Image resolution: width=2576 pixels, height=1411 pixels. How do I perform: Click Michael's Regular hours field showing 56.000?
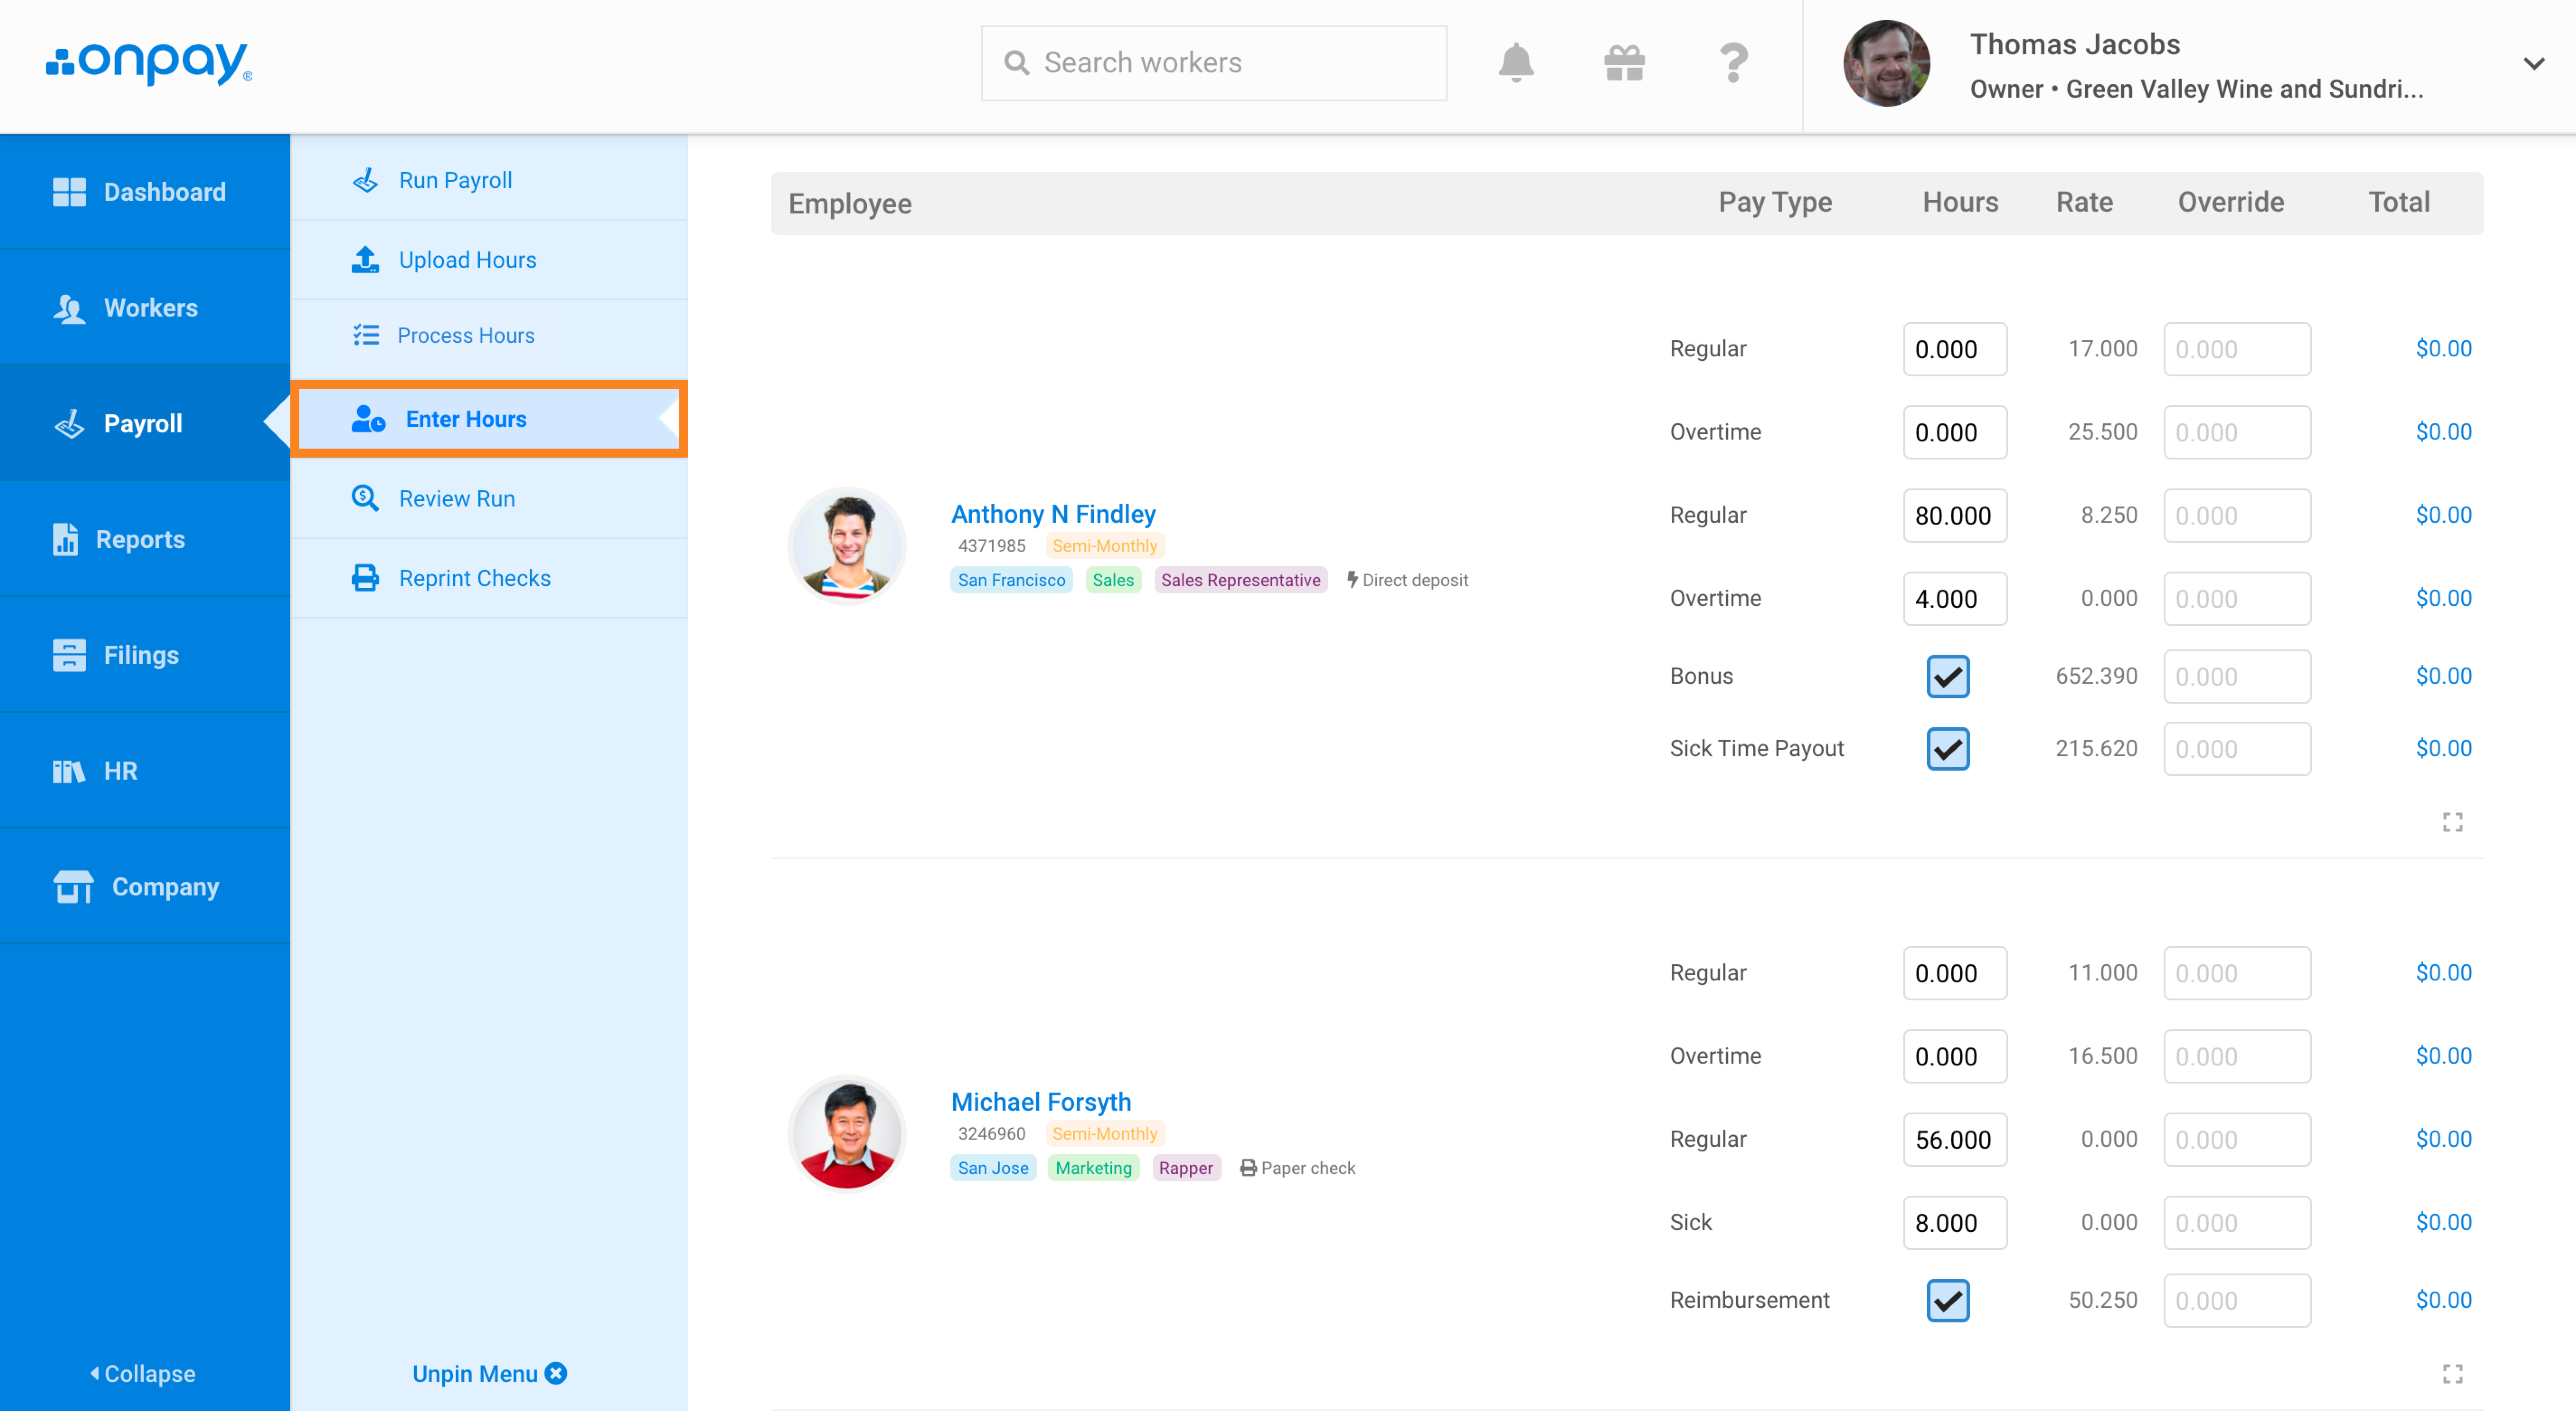point(1954,1140)
